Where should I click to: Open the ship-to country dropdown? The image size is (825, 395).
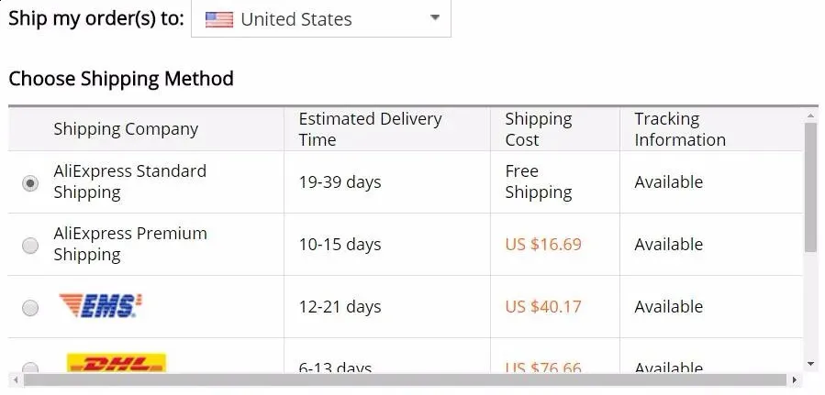(320, 19)
